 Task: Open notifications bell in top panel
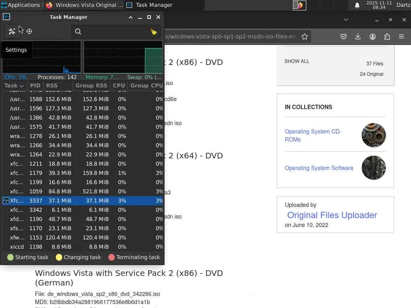(357, 5)
